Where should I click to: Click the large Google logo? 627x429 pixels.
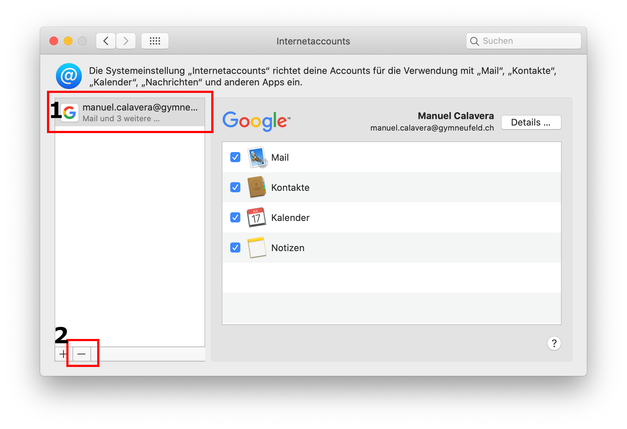tap(256, 121)
